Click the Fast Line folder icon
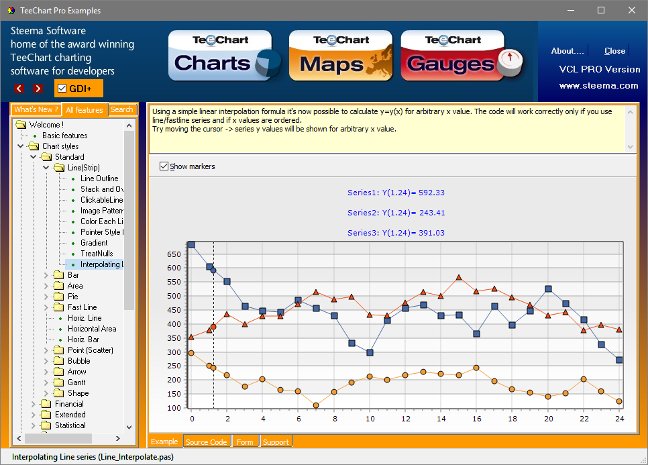Viewport: 648px width, 465px height. (59, 307)
